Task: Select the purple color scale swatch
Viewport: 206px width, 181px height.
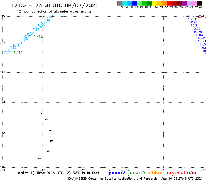Action: coord(185,4)
